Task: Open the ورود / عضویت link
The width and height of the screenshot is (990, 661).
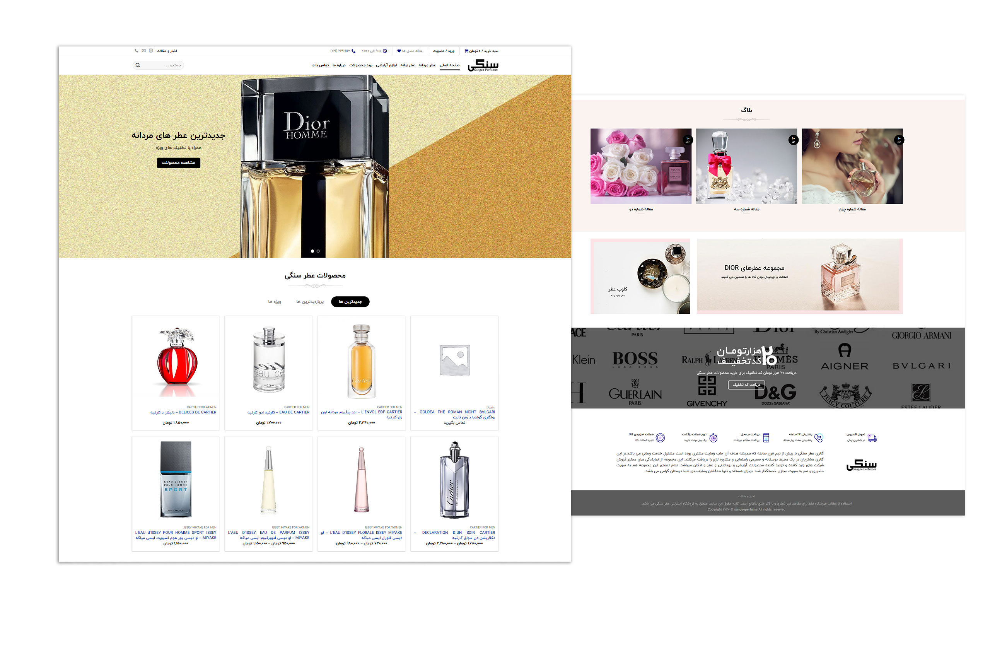Action: (x=443, y=51)
